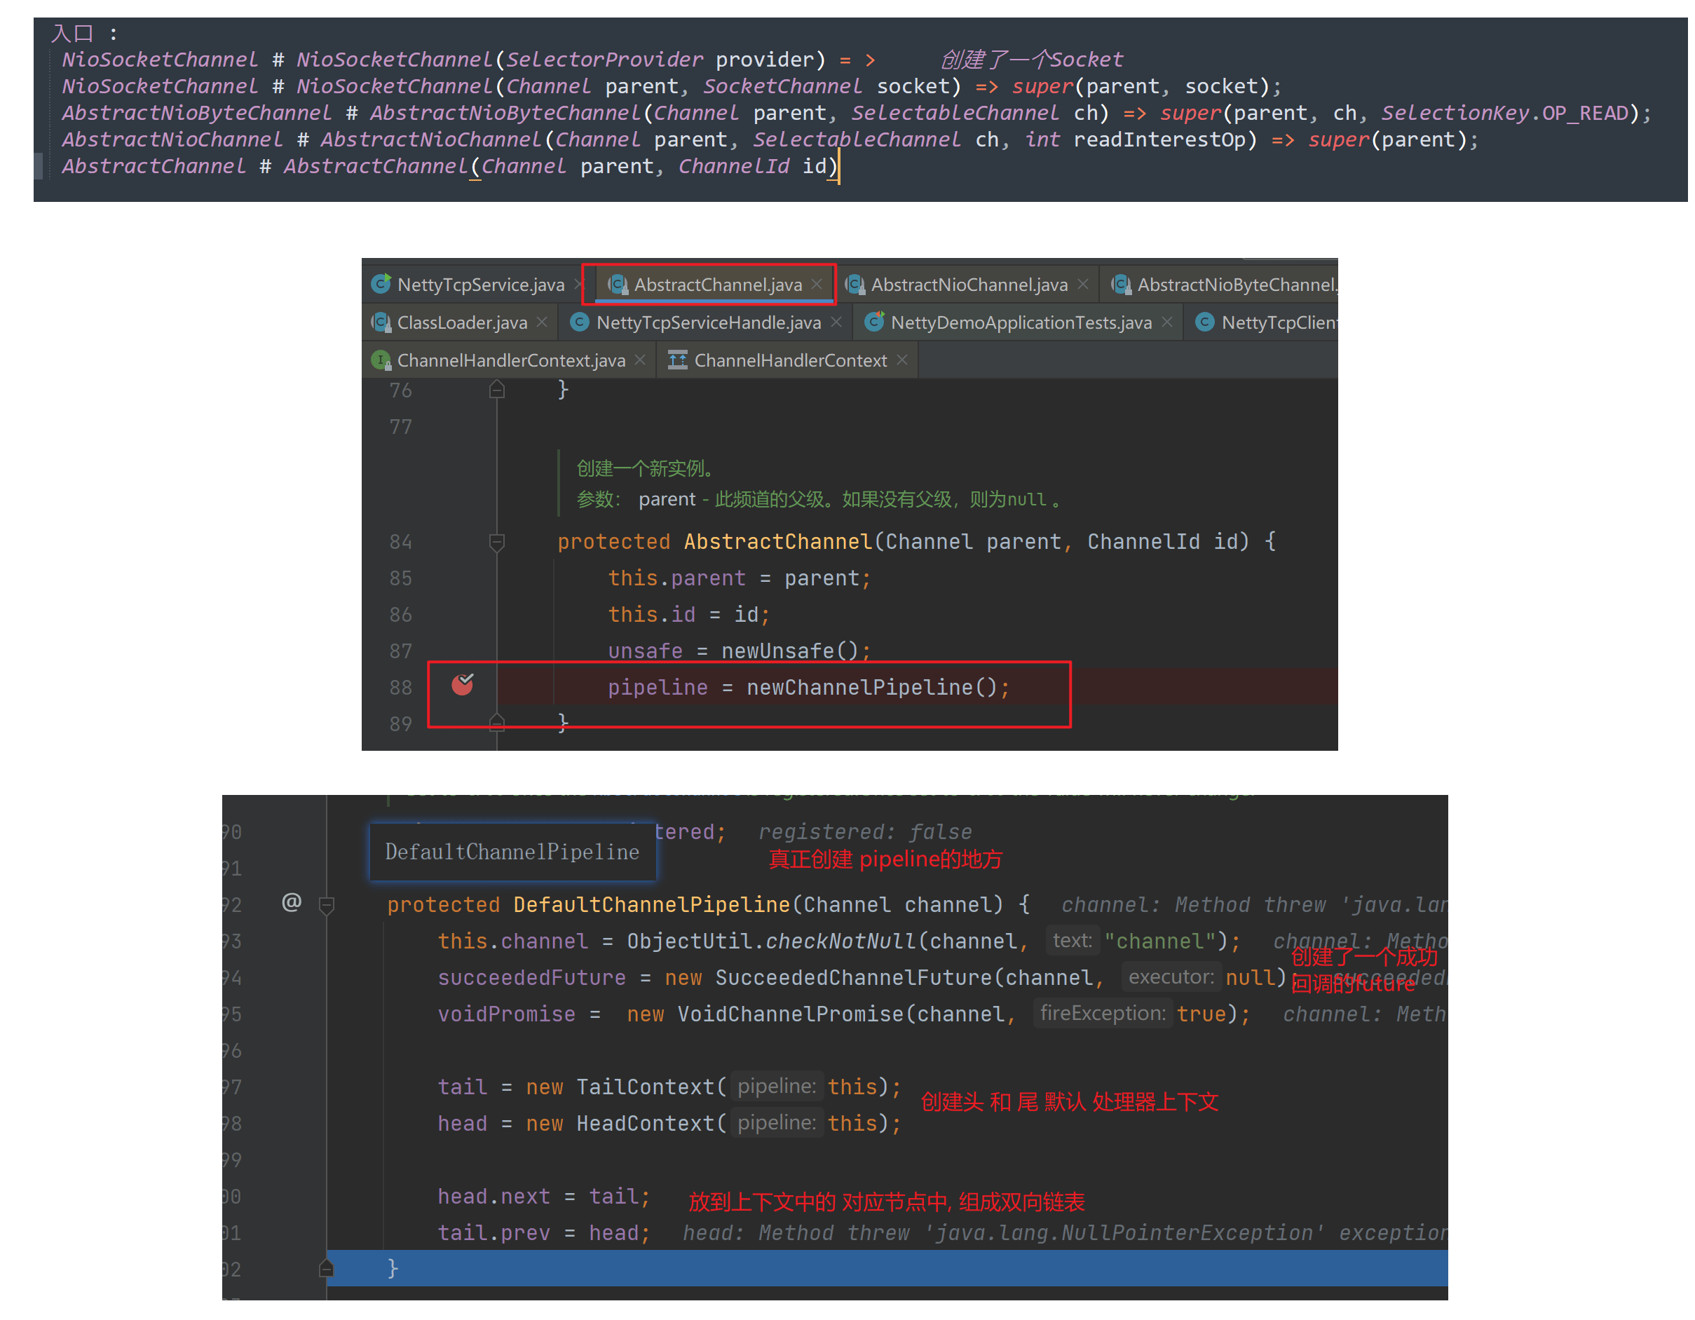This screenshot has width=1695, height=1320.
Task: Close the ClassLoader.java tab
Action: pos(542,322)
